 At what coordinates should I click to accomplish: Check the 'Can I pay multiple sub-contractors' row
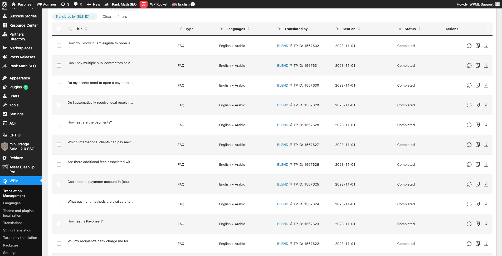[59, 65]
